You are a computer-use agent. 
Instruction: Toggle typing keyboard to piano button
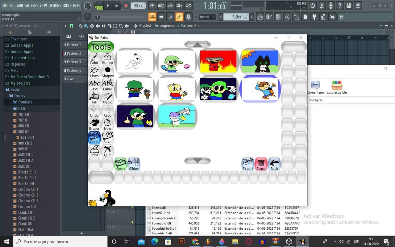click(x=152, y=17)
